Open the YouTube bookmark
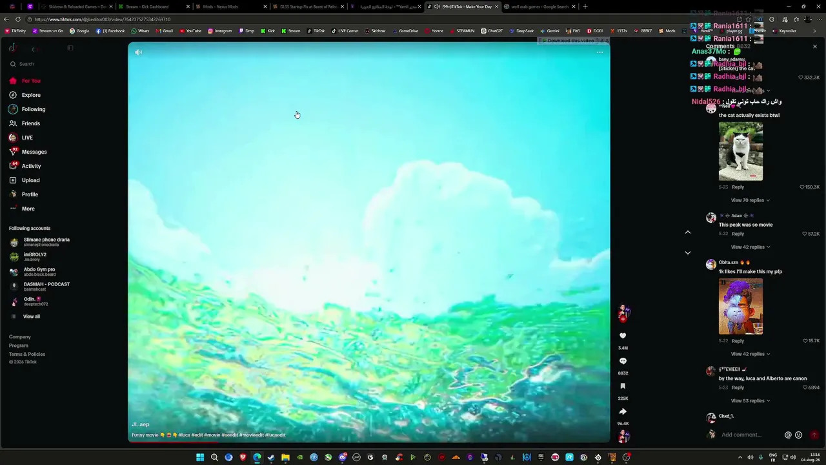Screen dimensions: 826x465 (190, 31)
